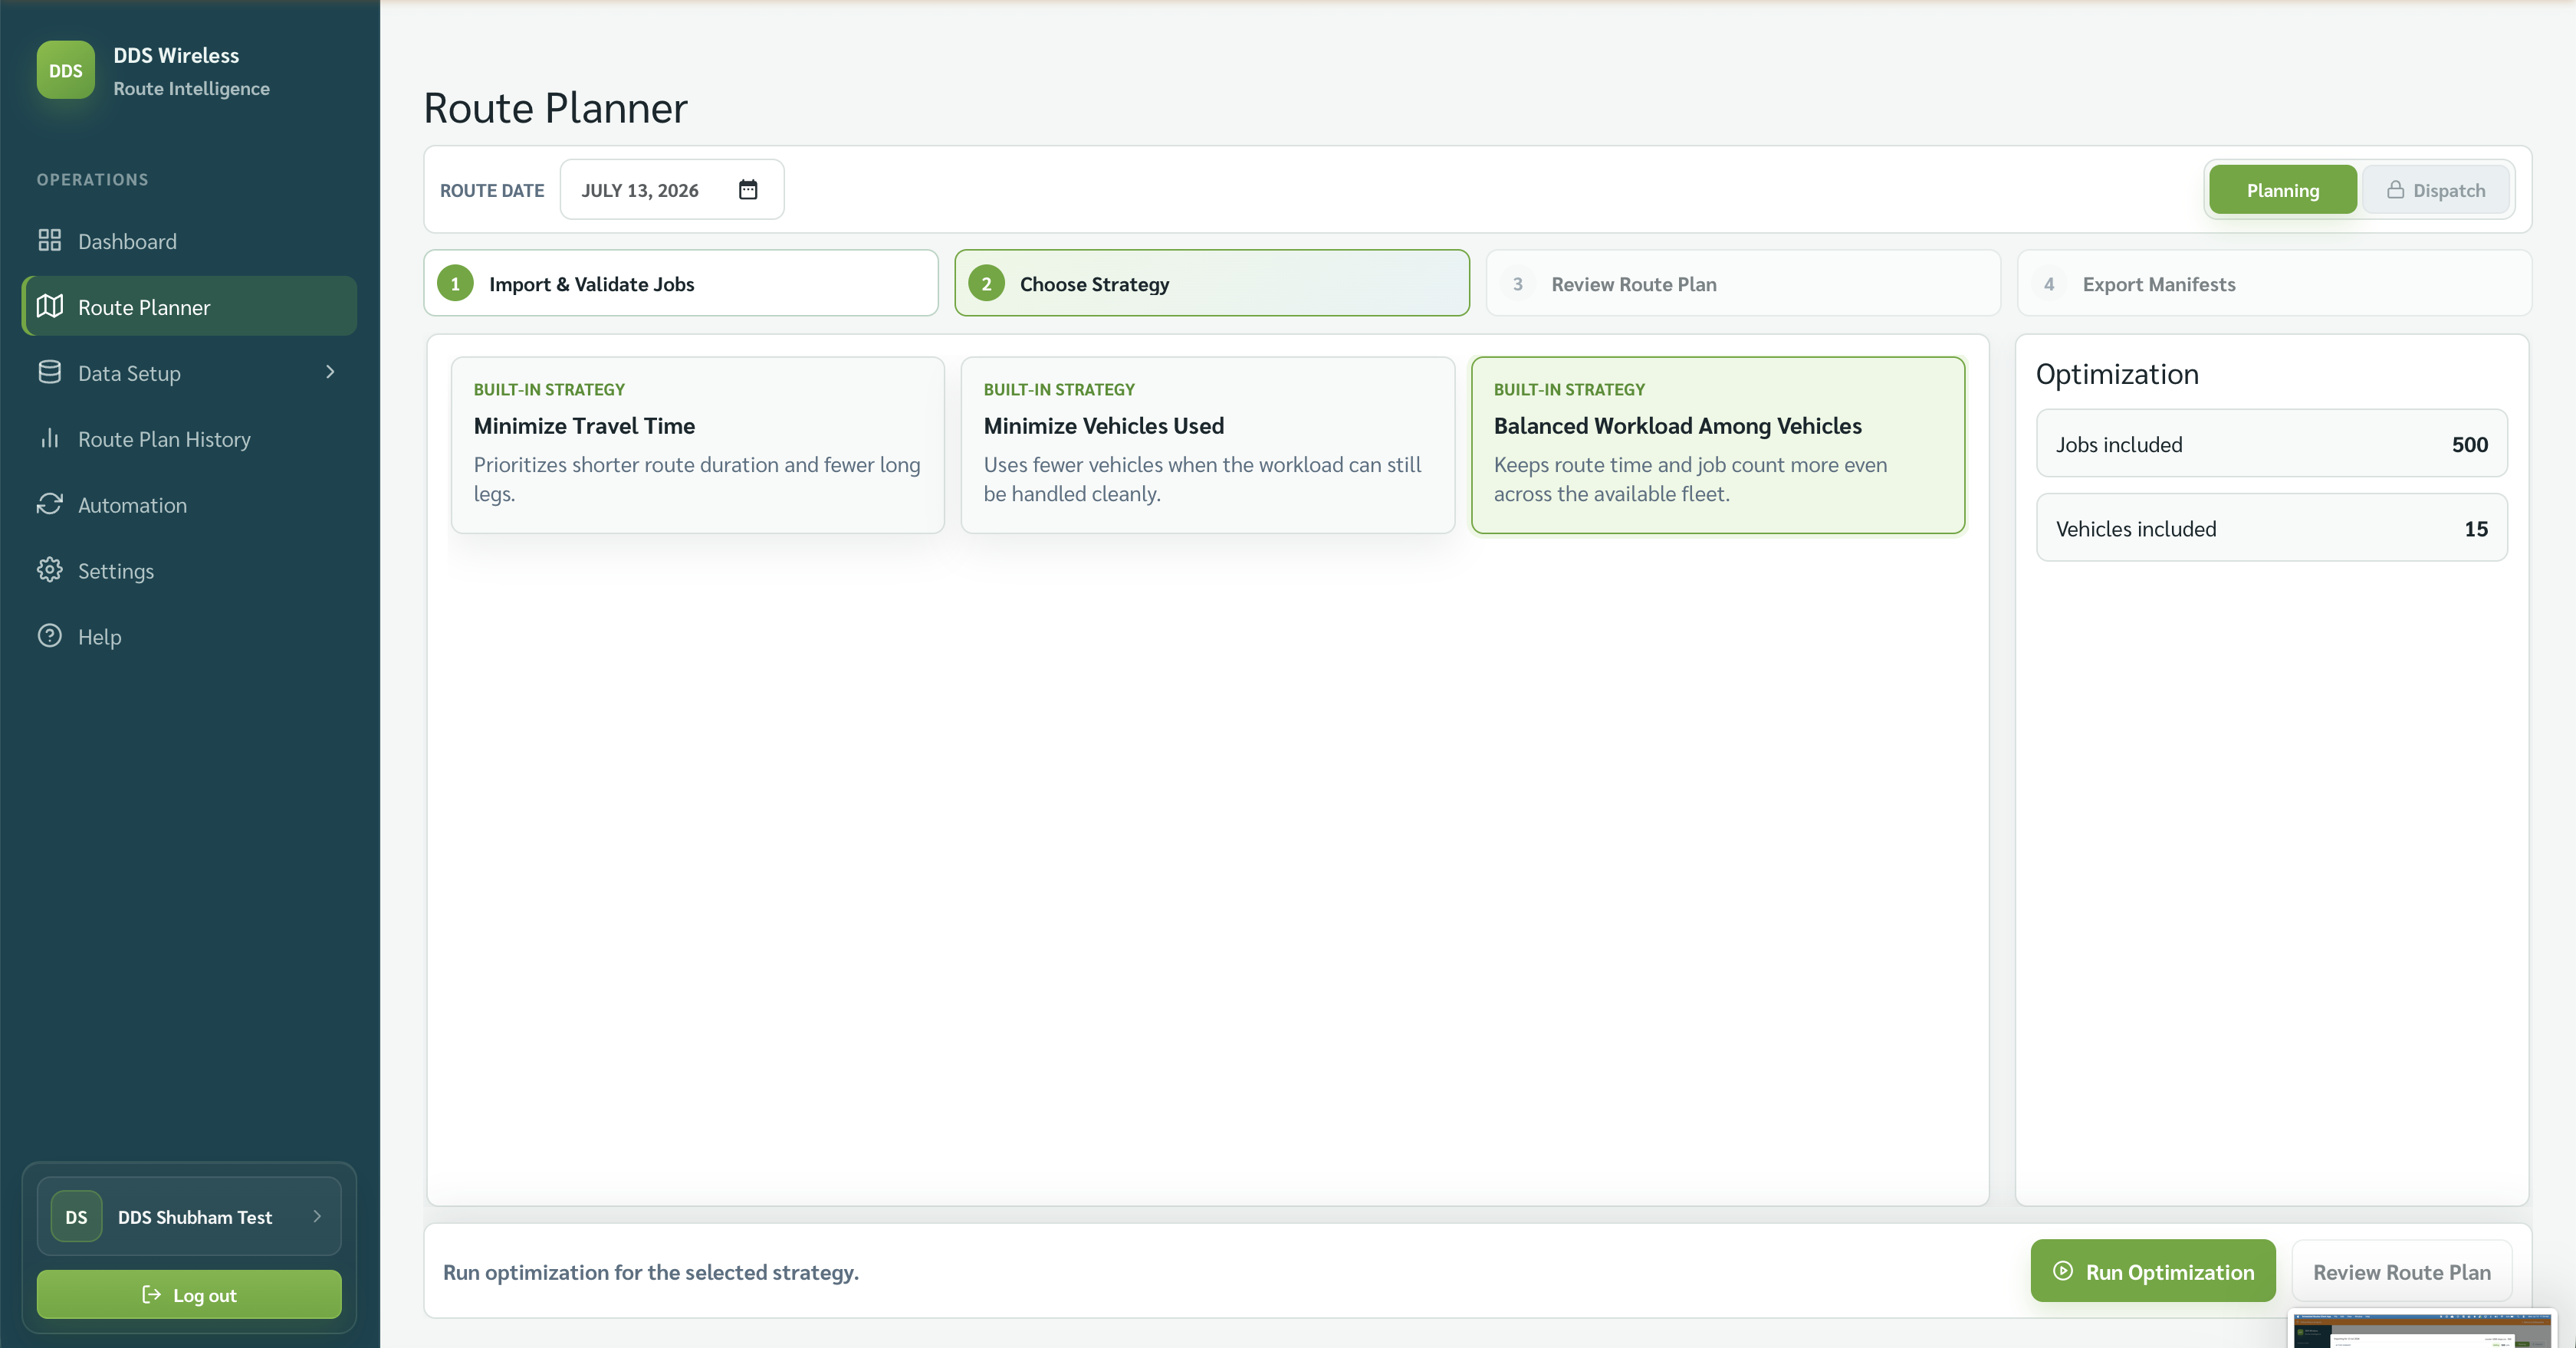The height and width of the screenshot is (1348, 2576).
Task: Click the Optimization panel heading
Action: [2117, 374]
